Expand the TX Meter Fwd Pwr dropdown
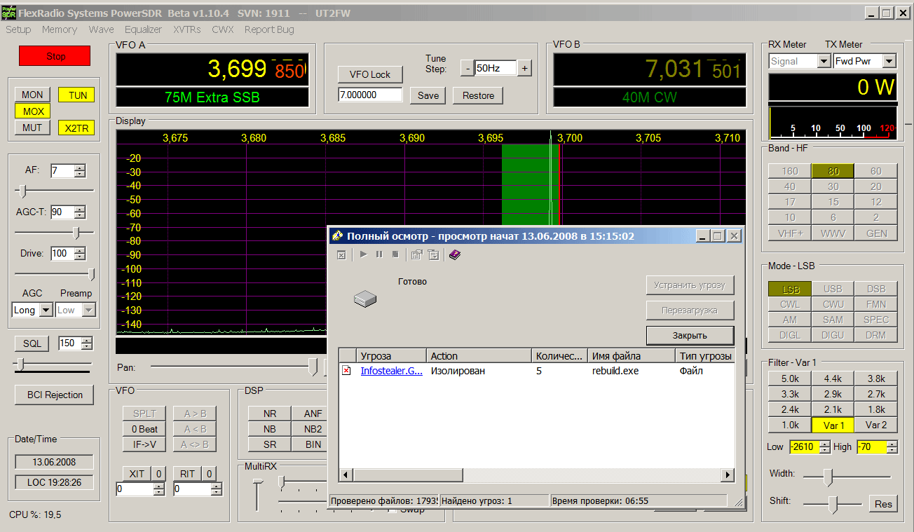Viewport: 914px width, 532px height. pos(889,62)
